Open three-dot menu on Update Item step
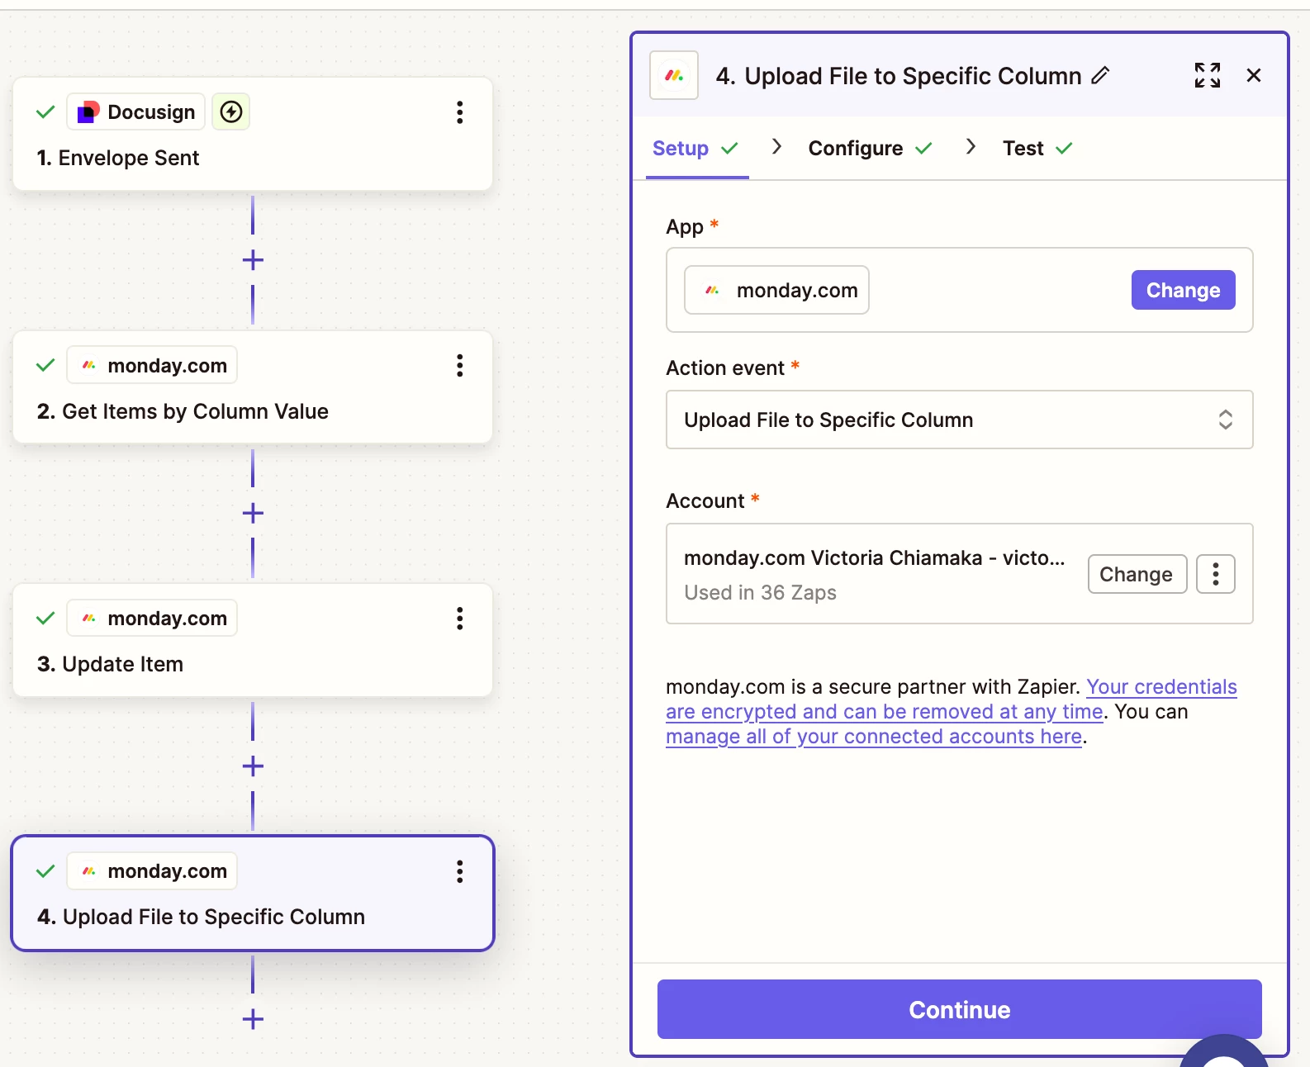 (459, 619)
